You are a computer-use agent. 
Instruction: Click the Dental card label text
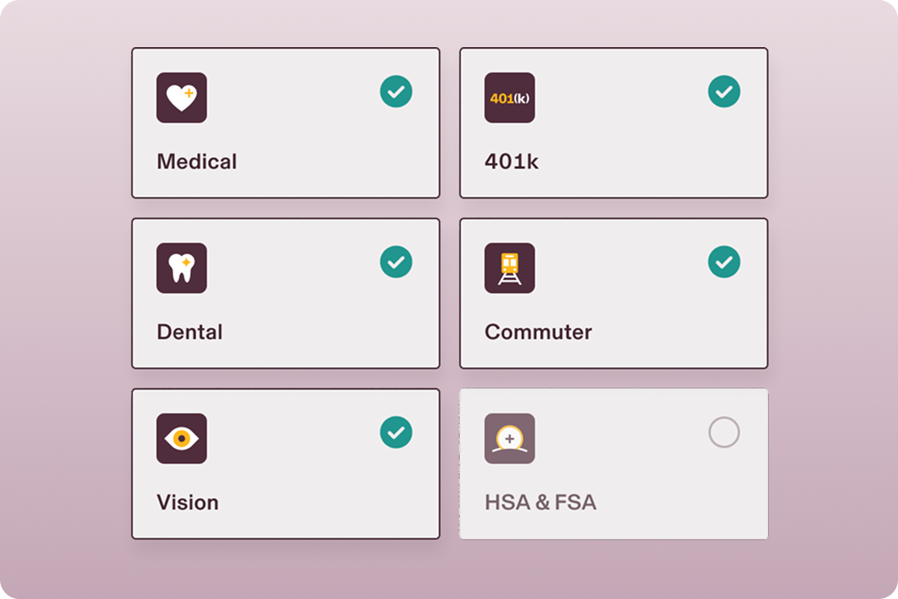[190, 331]
